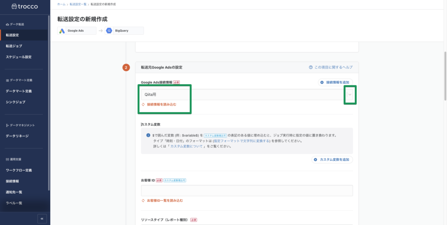Click the Google Ads source icon
Image resolution: width=447 pixels, height=225 pixels.
click(62, 31)
